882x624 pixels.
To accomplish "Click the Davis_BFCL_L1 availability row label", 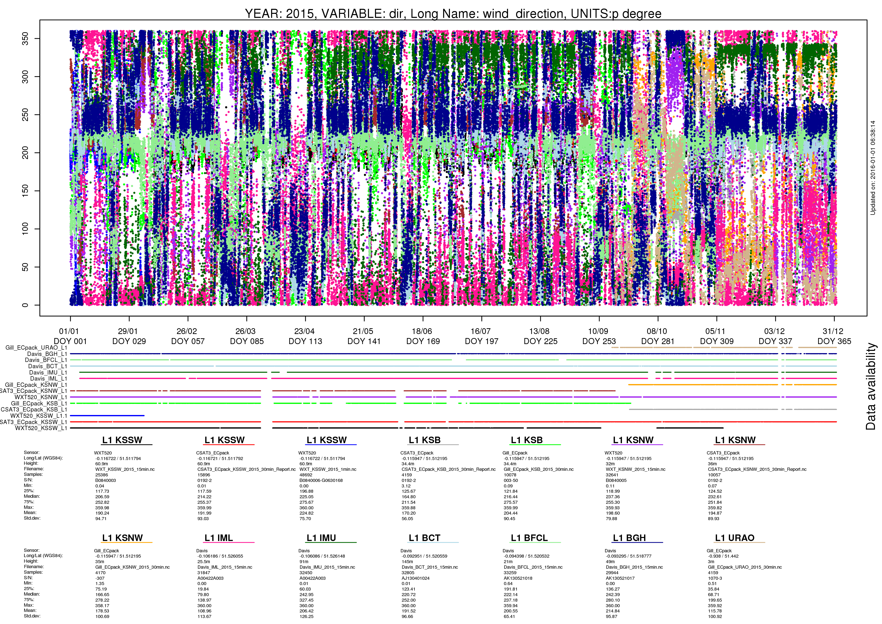I will [46, 360].
